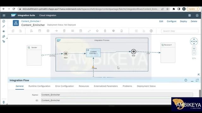Reload the current browser page
The image size is (202, 113).
pos(14,9)
